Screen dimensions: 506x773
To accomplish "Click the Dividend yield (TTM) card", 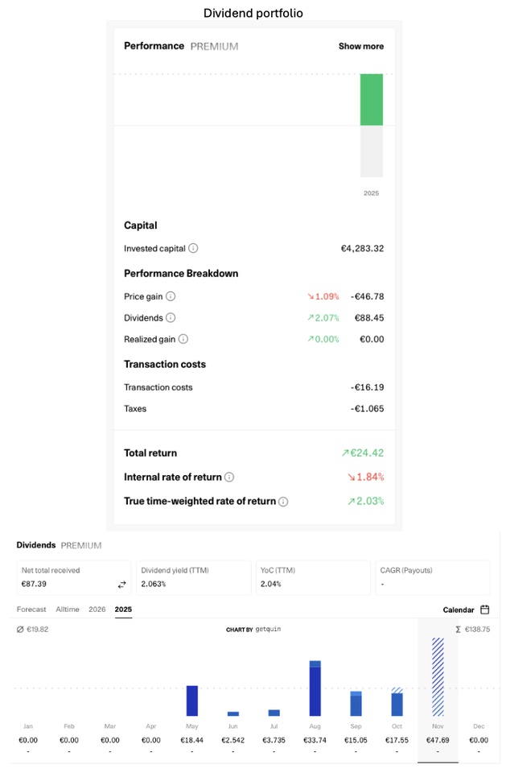I will [192, 577].
